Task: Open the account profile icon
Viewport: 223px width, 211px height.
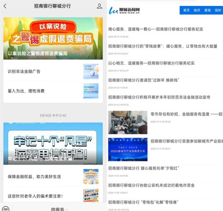Action: 100,6
